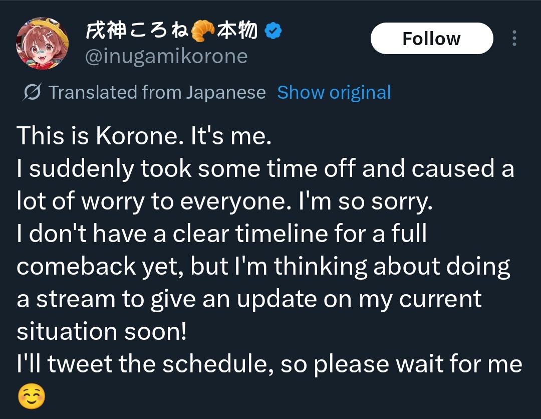Click the "Translated from Japanese" label
Viewport: 541px width, 419px height.
pos(157,93)
